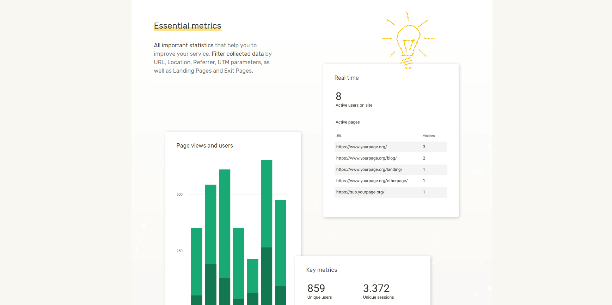Screen dimensions: 612x305
Task: Select the yourpage.org/landing/ row
Action: coord(391,169)
